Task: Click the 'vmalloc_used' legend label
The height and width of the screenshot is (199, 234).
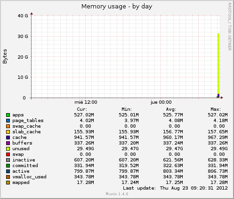Action: (29, 177)
